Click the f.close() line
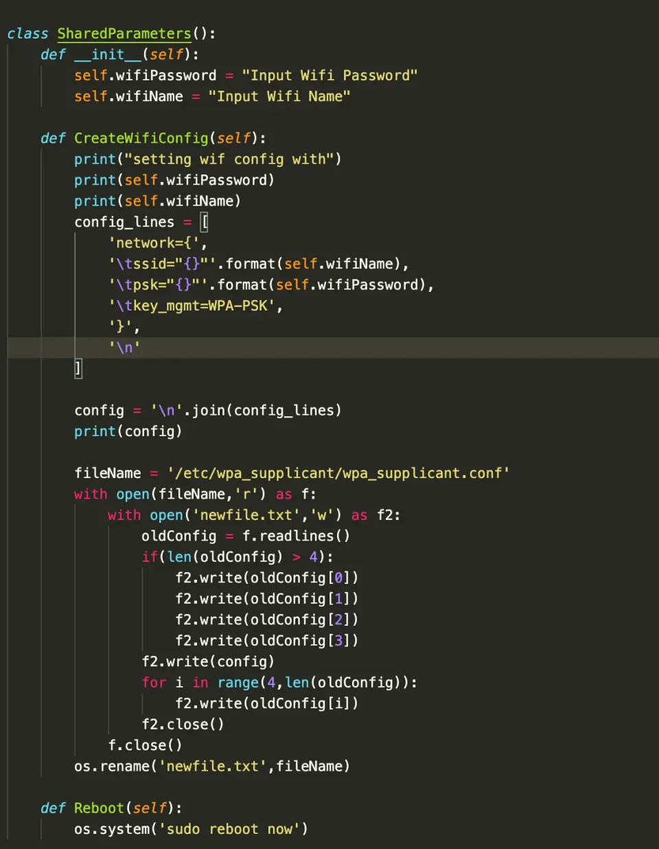The width and height of the screenshot is (659, 849). point(145,746)
